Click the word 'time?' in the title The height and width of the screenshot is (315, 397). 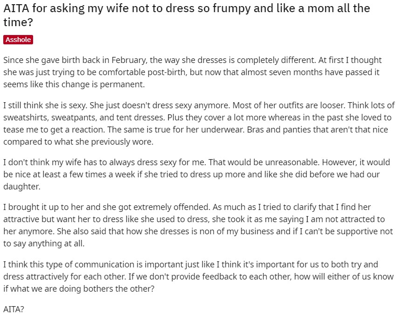[x=18, y=22]
